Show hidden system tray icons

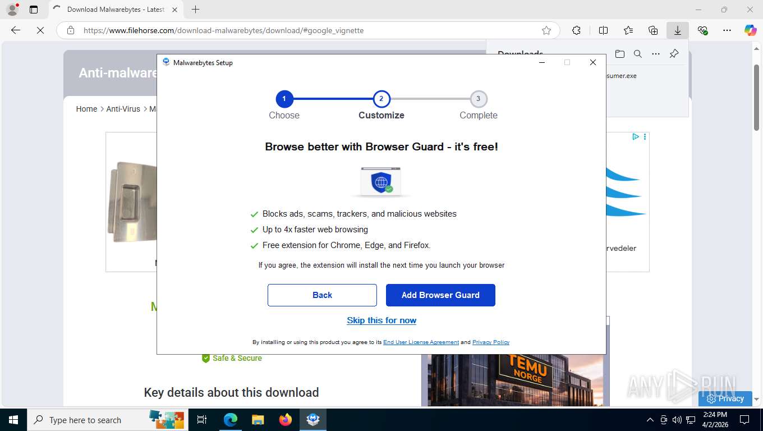pyautogui.click(x=650, y=420)
